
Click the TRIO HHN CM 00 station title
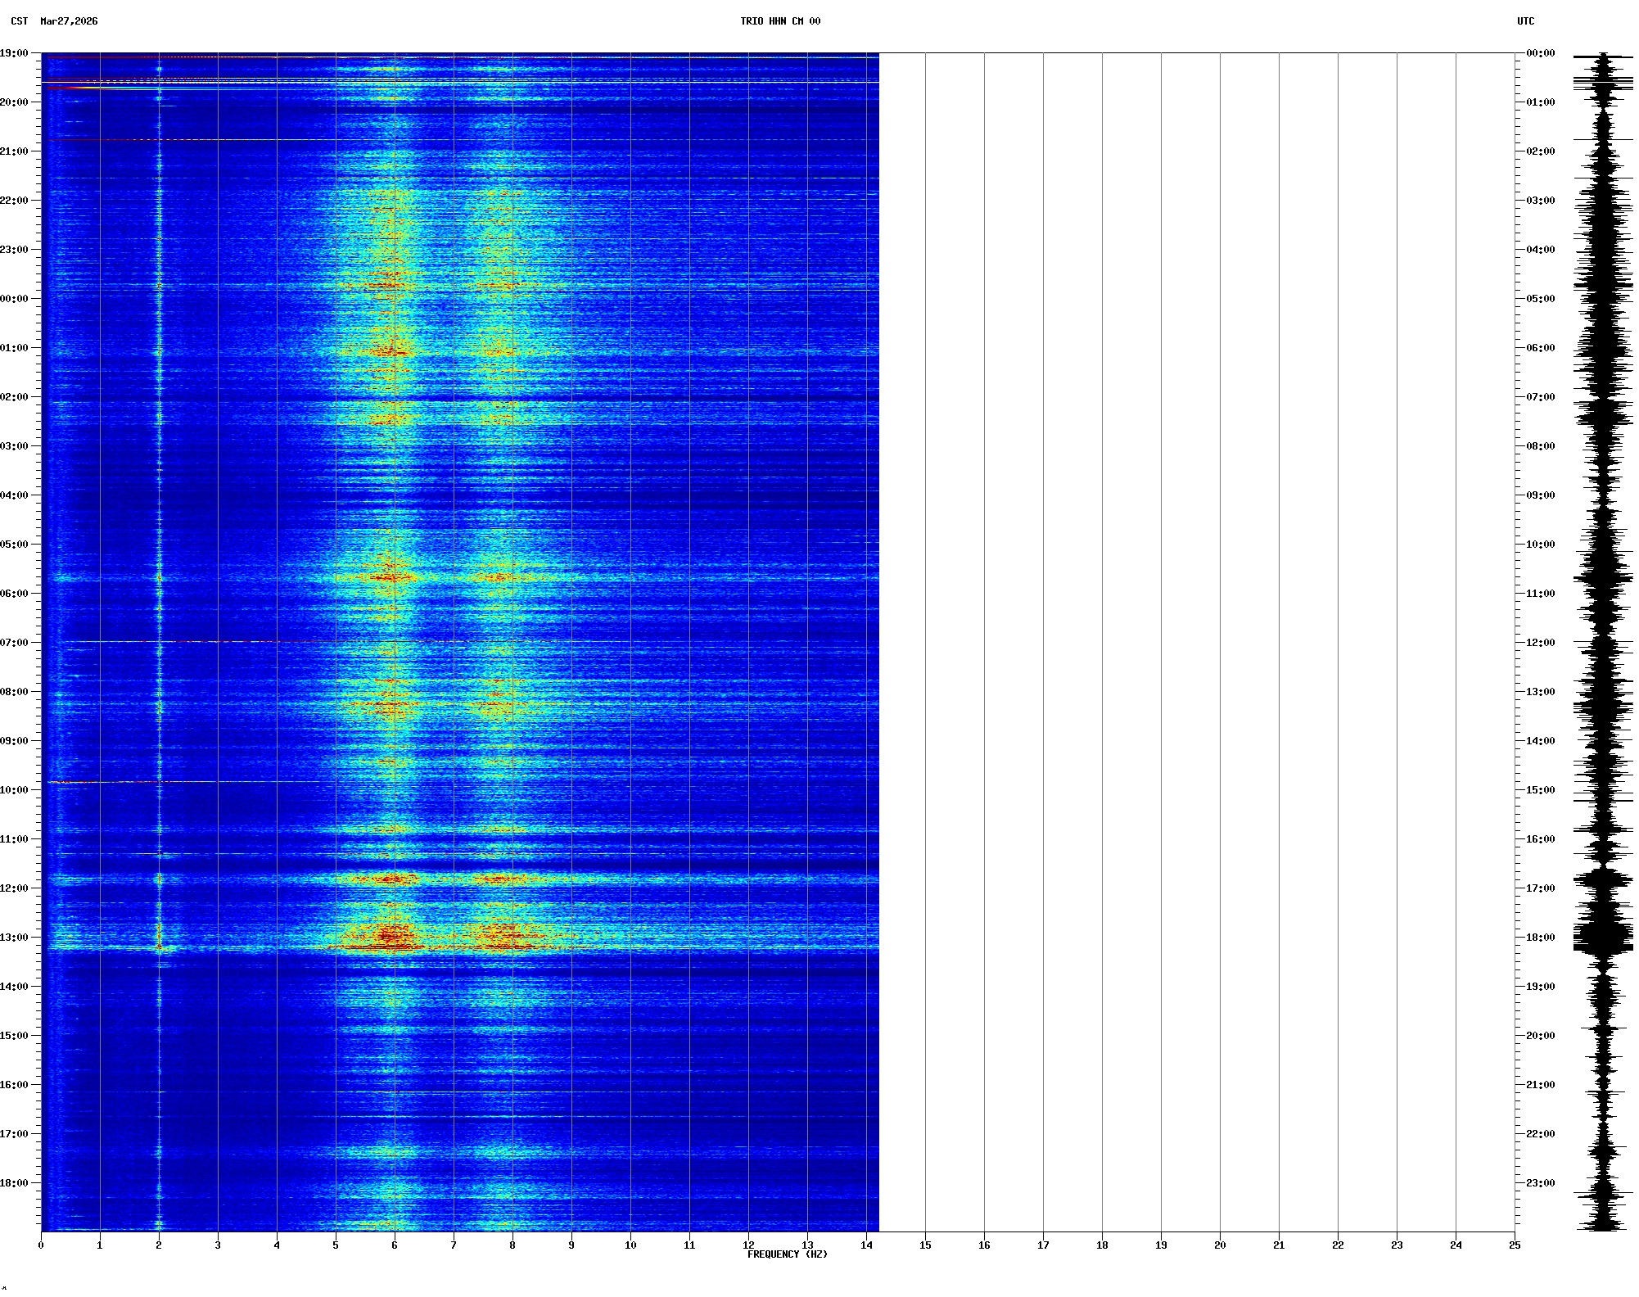point(779,21)
